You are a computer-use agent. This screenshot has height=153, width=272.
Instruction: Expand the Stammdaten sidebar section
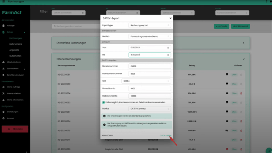point(24,69)
